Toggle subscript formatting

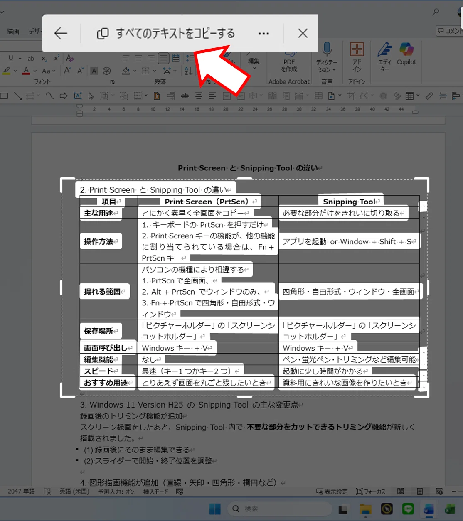(44, 59)
